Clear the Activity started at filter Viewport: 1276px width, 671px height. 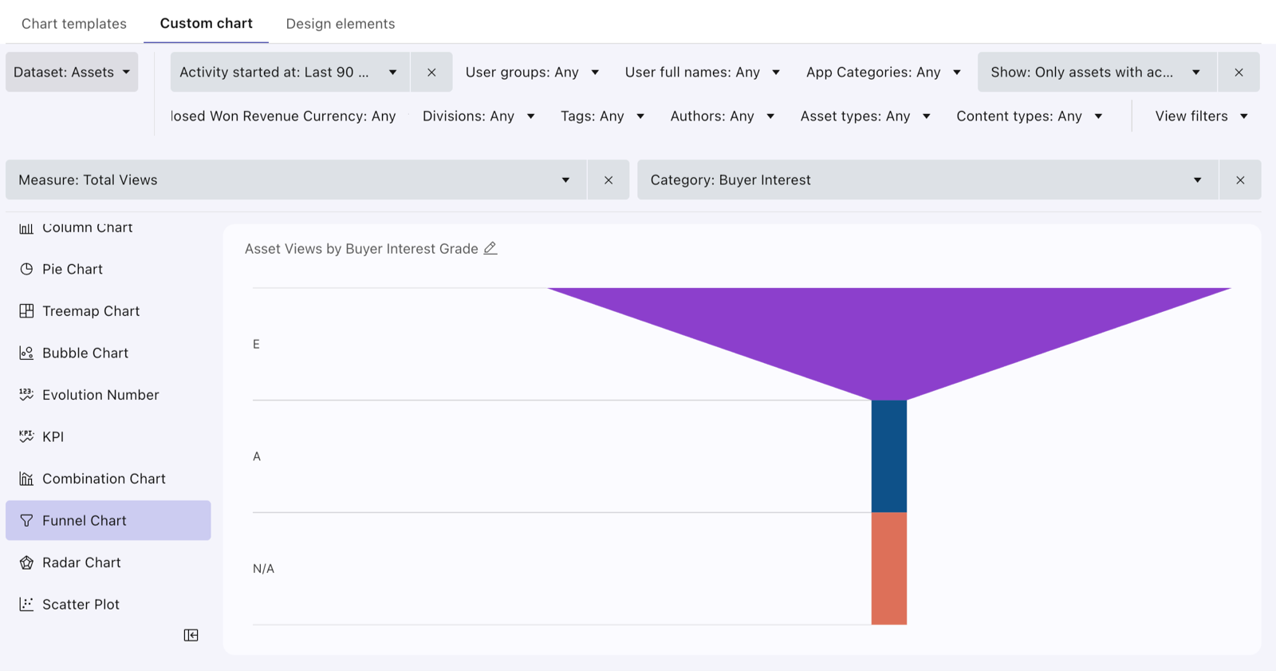pyautogui.click(x=431, y=72)
